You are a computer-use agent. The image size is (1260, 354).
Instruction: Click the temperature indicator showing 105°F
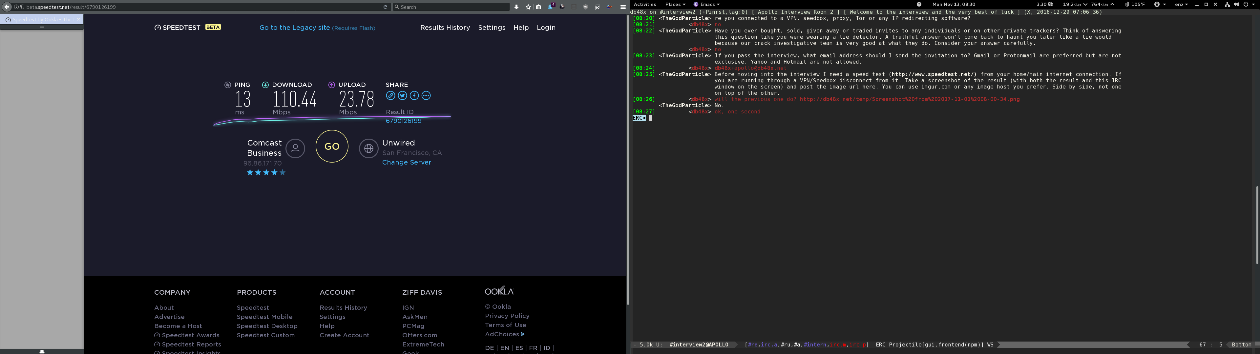click(1135, 4)
